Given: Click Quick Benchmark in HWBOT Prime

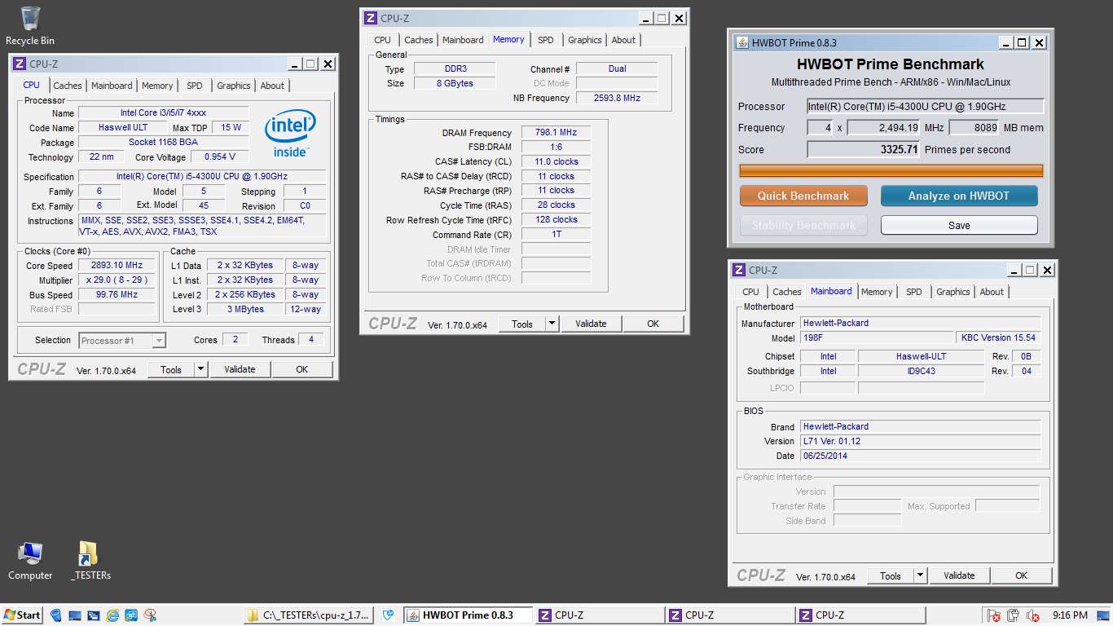Looking at the screenshot, I should [x=803, y=196].
